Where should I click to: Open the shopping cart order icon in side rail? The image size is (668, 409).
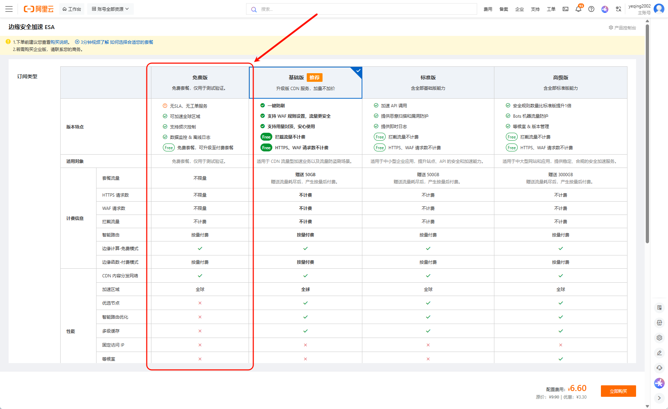(x=659, y=307)
